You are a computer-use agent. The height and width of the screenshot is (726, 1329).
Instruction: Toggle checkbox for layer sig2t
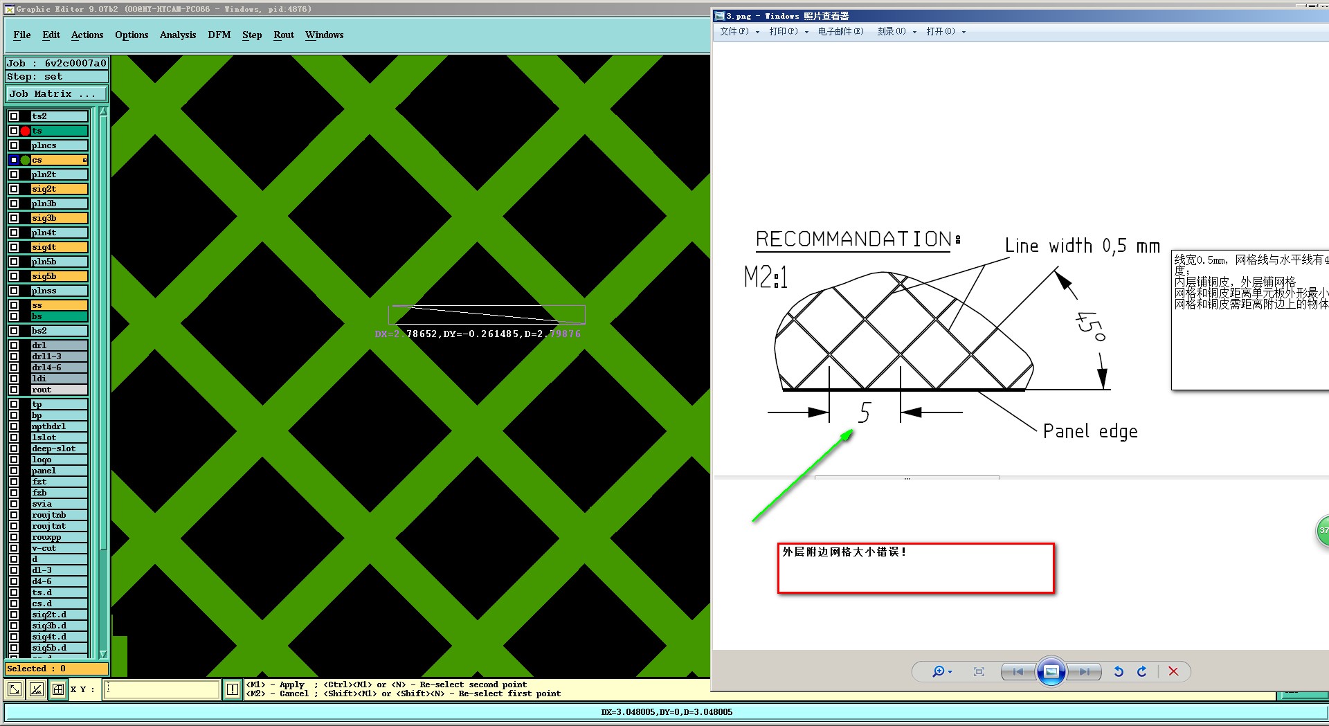(14, 189)
